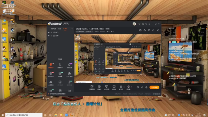The height and width of the screenshot is (117, 208).
Task: Open the danmaku assistant tool
Action: (x=51, y=66)
